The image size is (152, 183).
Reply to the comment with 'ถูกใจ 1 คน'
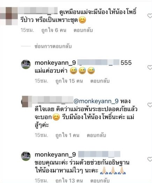(x=96, y=135)
